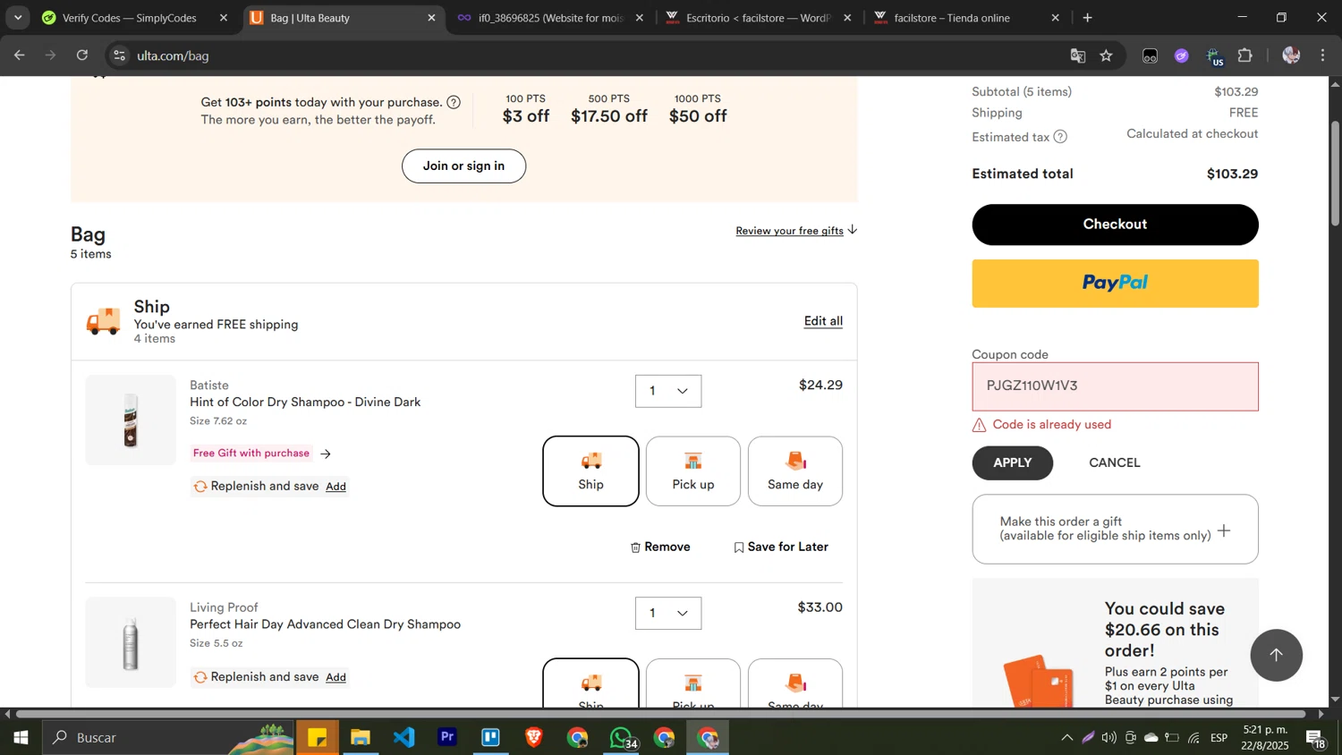Open the tab search dropdown arrow
The image size is (1342, 755).
click(x=17, y=18)
